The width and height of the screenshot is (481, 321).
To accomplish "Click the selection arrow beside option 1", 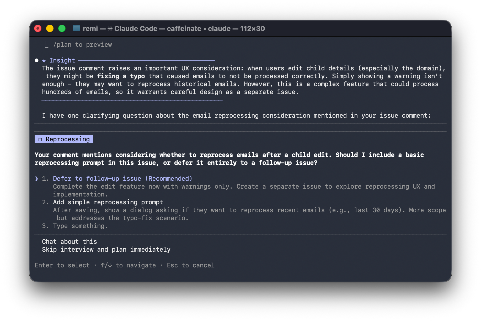I will 36,179.
